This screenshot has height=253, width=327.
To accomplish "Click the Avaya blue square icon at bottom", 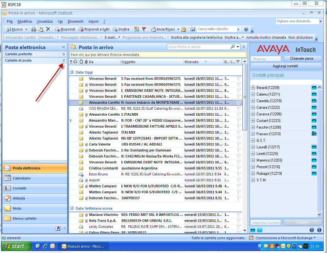I will 260,230.
